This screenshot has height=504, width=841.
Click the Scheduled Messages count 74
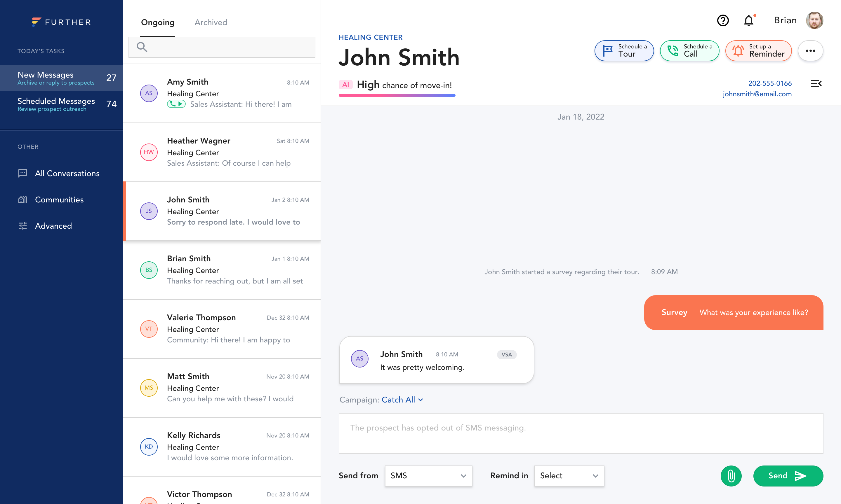pos(111,104)
